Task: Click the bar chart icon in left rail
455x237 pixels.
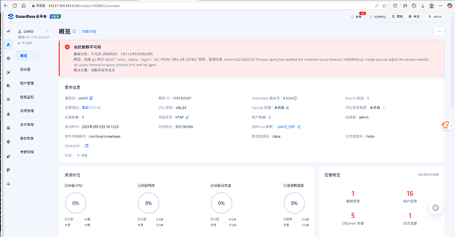Action: click(x=9, y=31)
